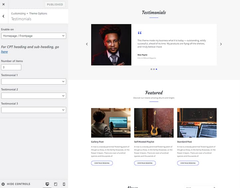Click the Testimonials section heading in preview

pos(154,13)
